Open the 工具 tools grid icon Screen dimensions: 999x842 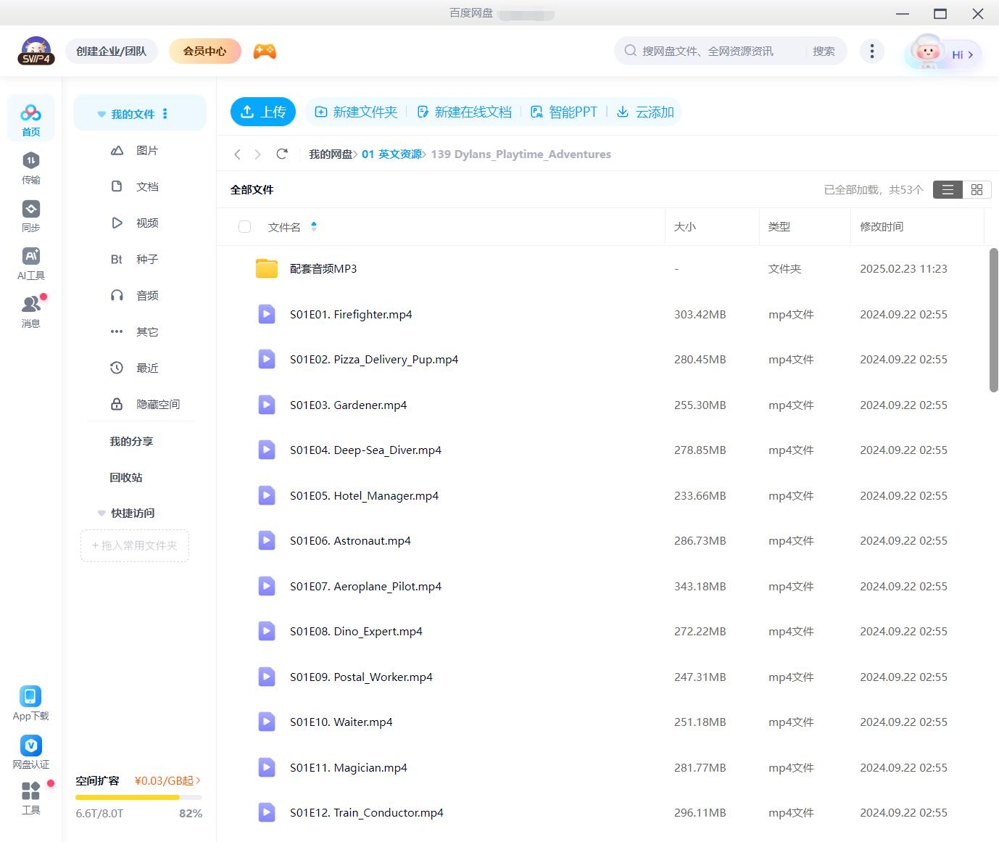30,798
